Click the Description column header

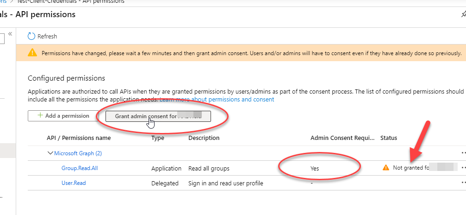click(x=204, y=138)
